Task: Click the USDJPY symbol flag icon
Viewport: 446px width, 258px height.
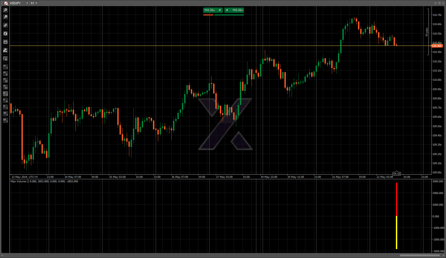Action: [x=6, y=3]
